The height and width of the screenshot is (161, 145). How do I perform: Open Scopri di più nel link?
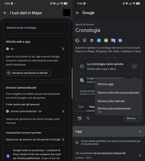point(50,158)
